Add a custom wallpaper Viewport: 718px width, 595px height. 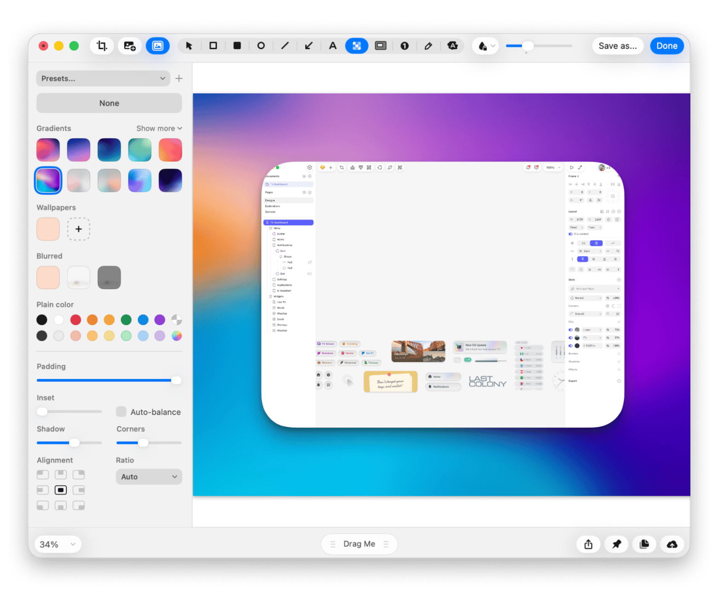pyautogui.click(x=79, y=229)
